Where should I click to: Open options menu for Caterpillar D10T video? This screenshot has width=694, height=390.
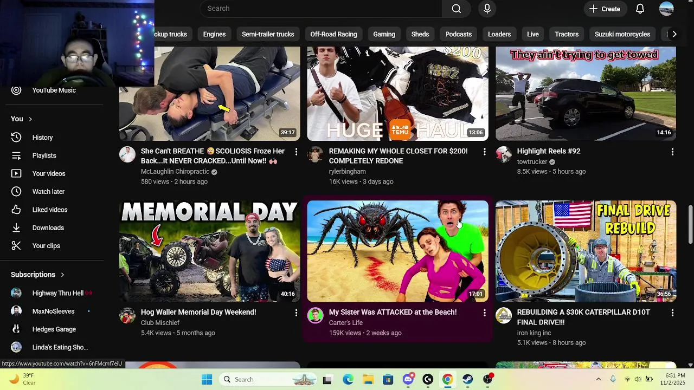[672, 313]
